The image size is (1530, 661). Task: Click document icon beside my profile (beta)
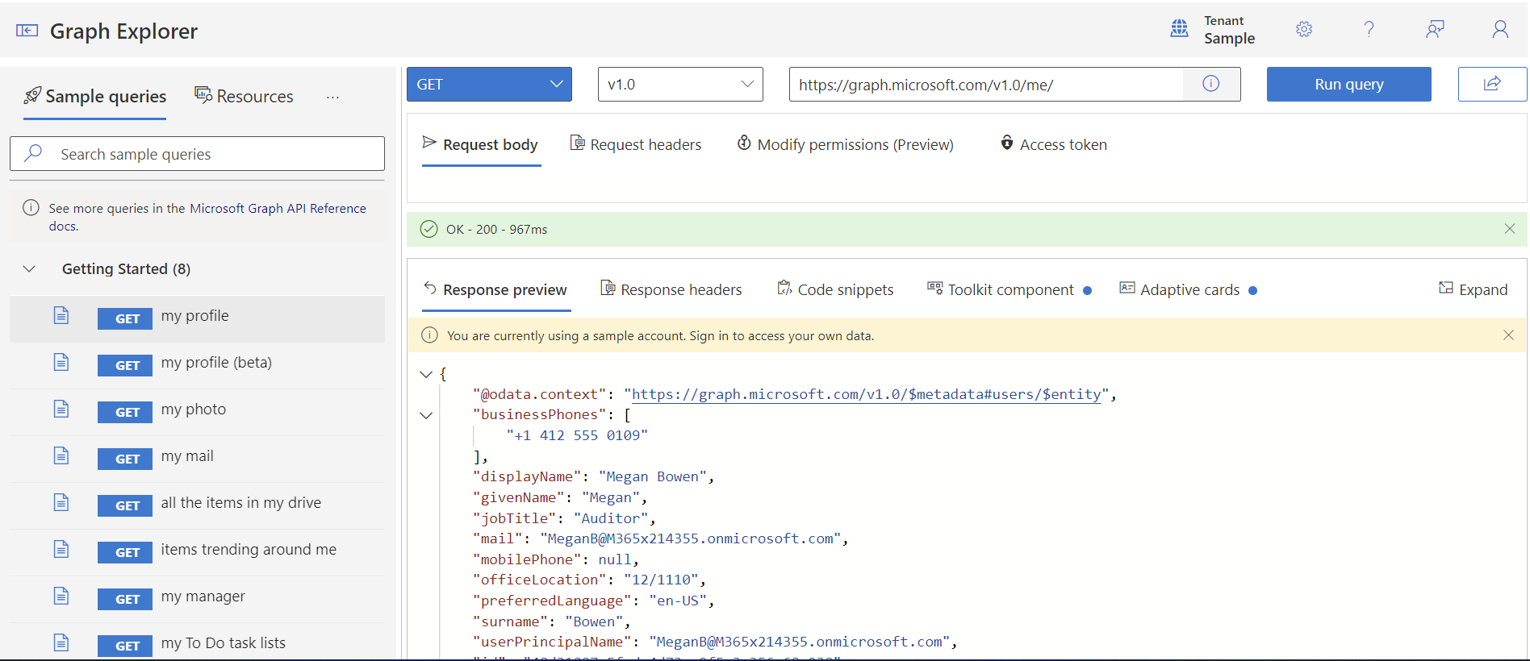click(x=61, y=362)
